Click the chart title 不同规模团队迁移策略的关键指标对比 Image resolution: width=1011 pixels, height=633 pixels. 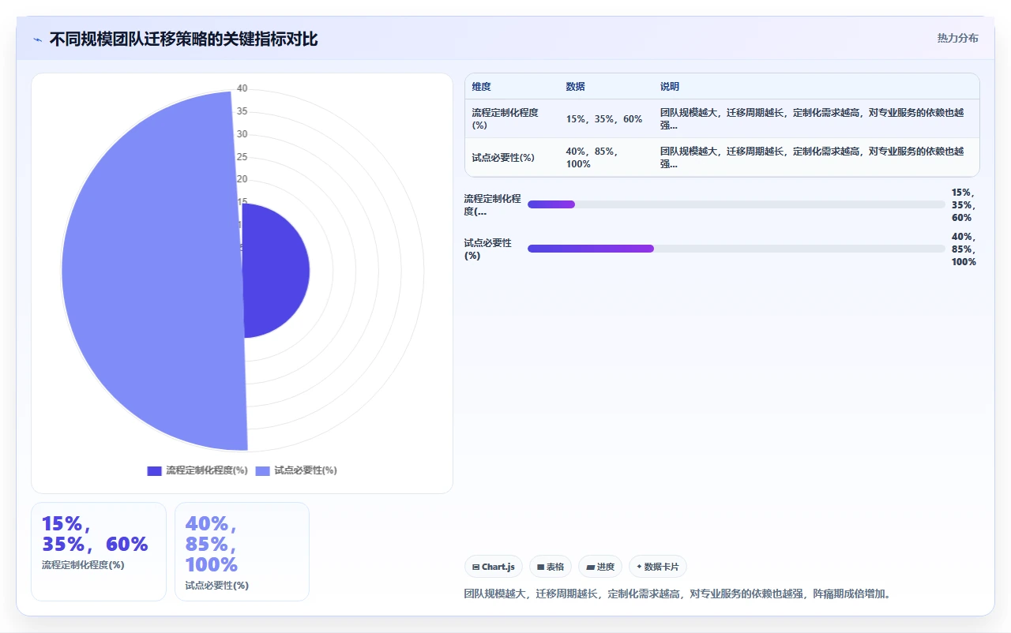(x=183, y=39)
